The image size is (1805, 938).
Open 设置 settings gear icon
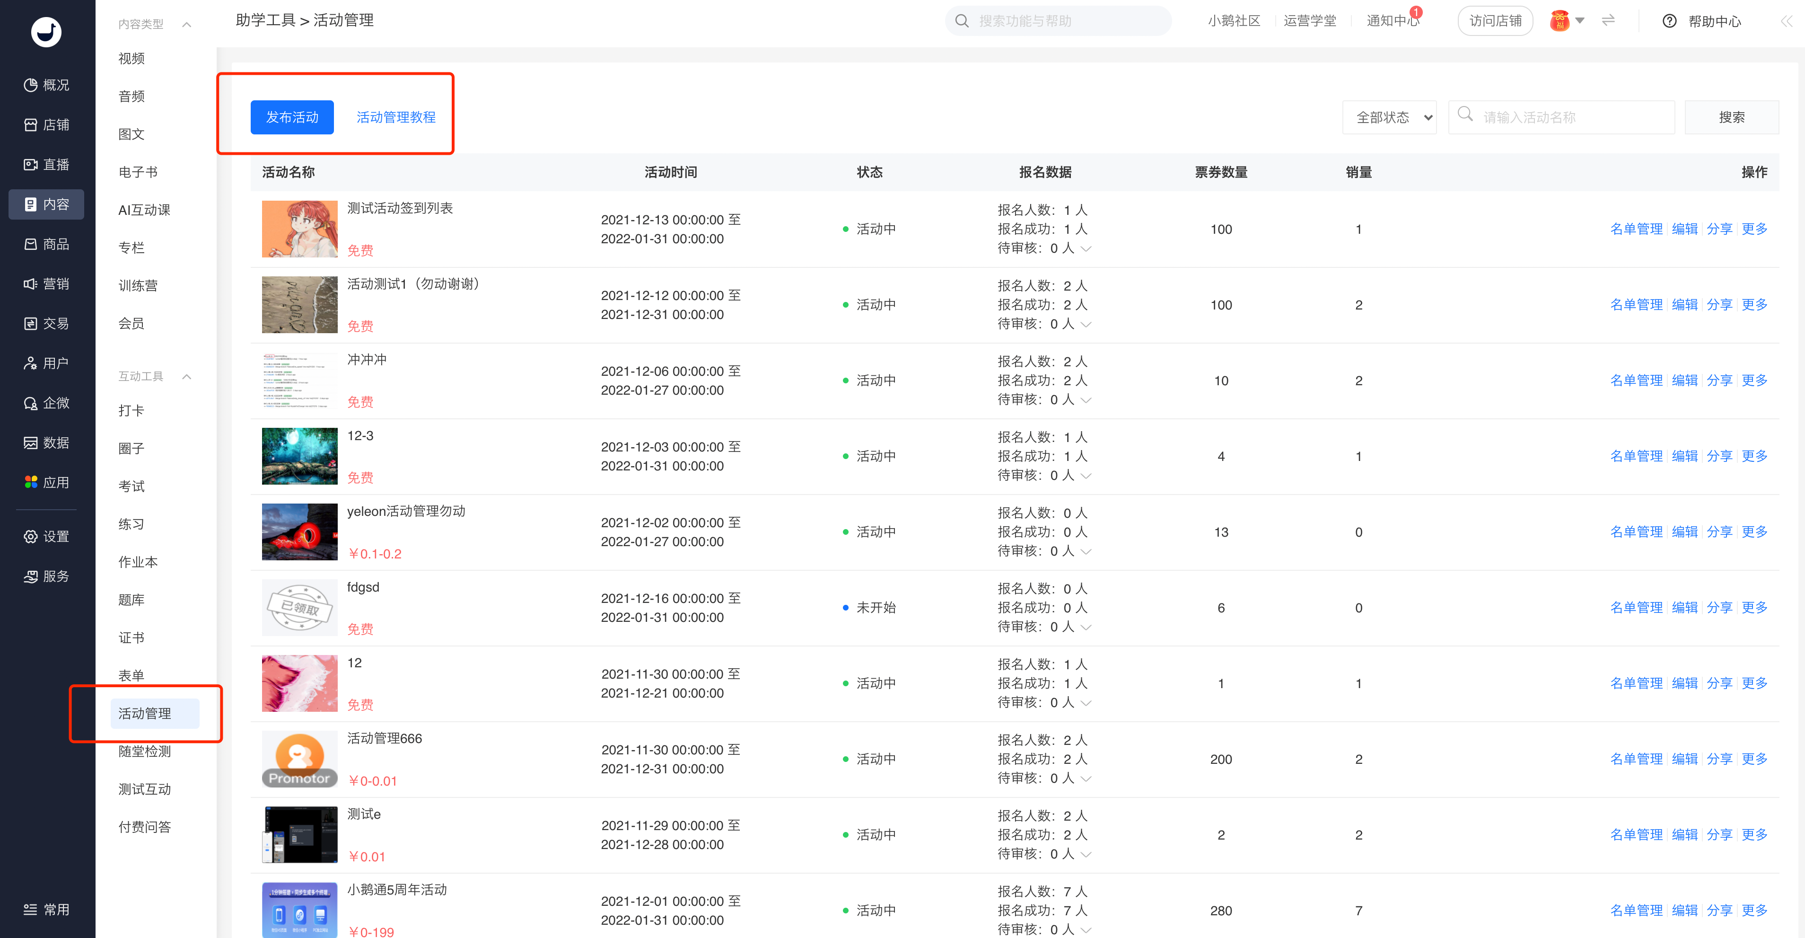point(30,536)
